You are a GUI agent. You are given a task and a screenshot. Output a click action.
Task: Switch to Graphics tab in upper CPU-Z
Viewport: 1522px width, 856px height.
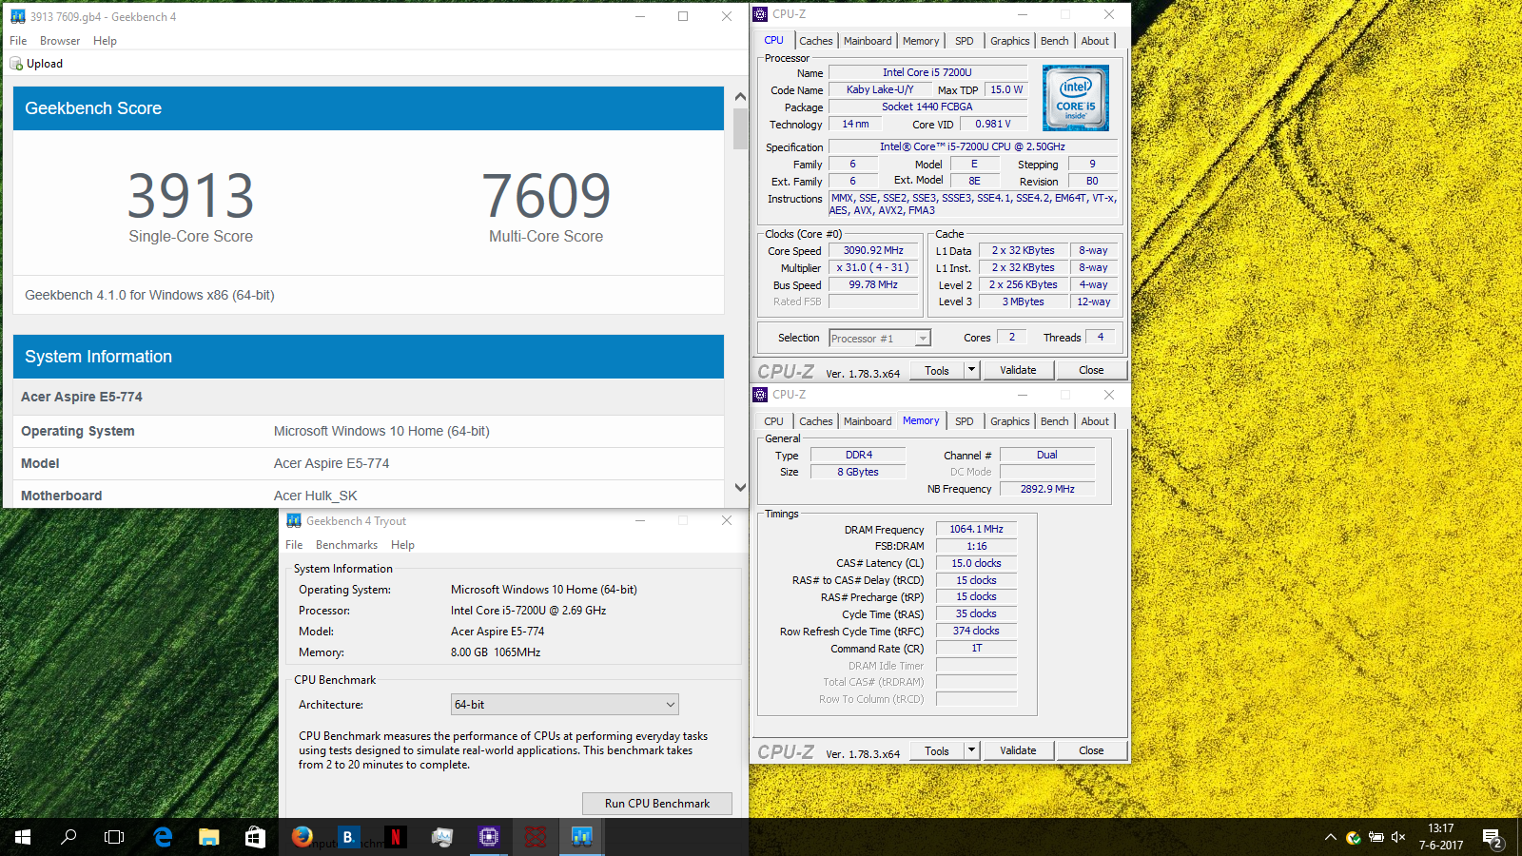pos(1010,41)
